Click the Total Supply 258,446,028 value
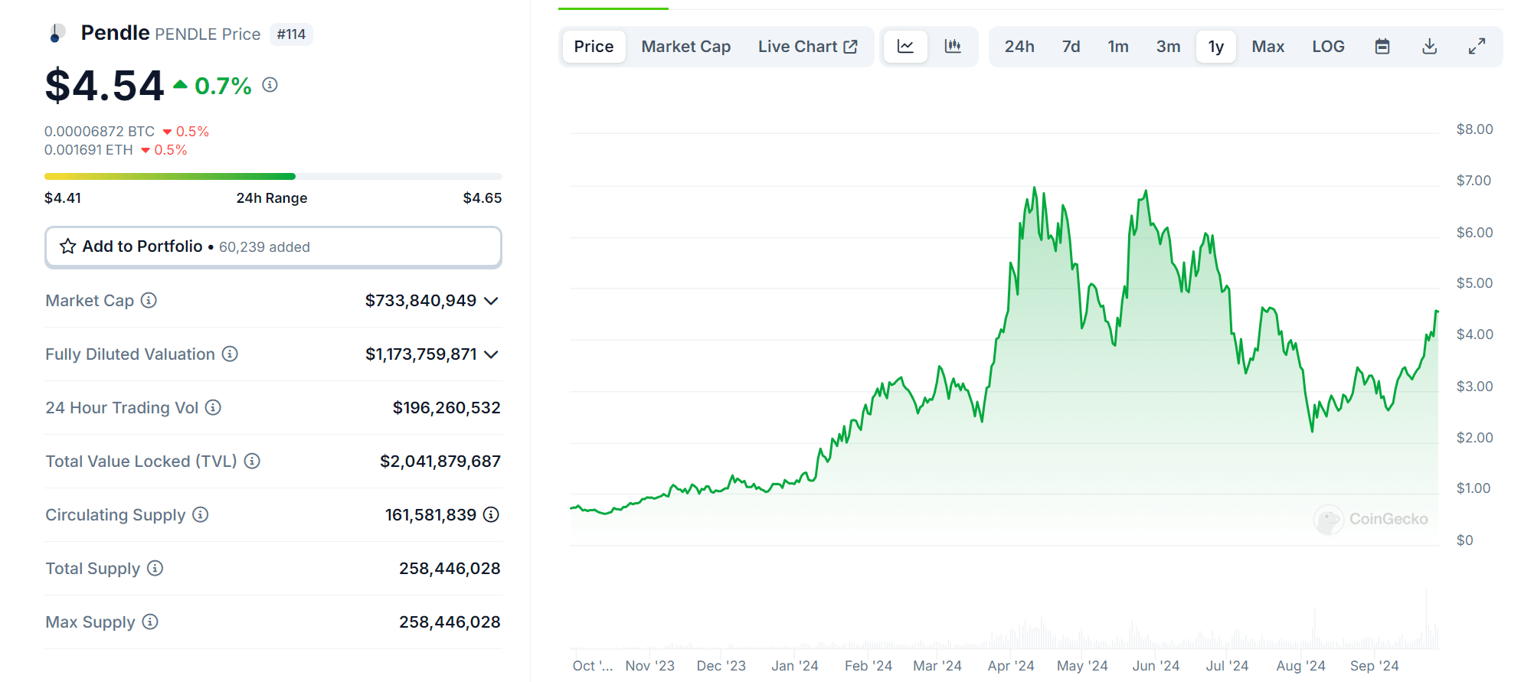This screenshot has height=682, width=1521. coord(450,569)
